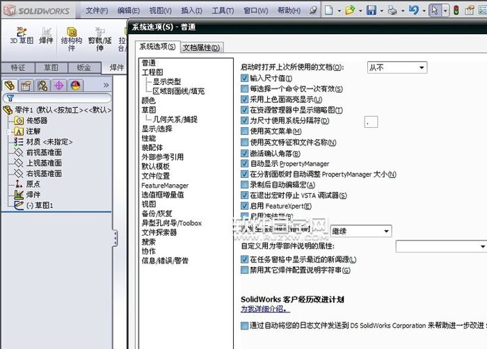Open the FeatureManager design tree tab icon
The height and width of the screenshot is (349, 487).
[10, 86]
